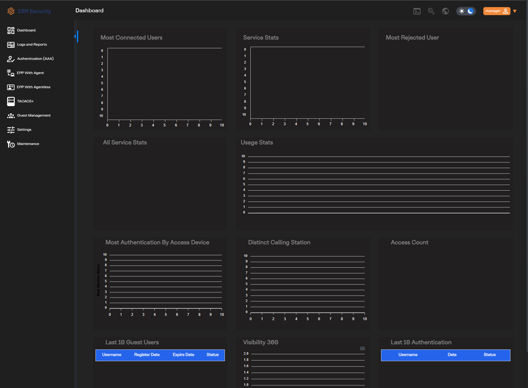This screenshot has width=528, height=388.
Task: Open EPP With Agent menu item
Action: (30, 73)
